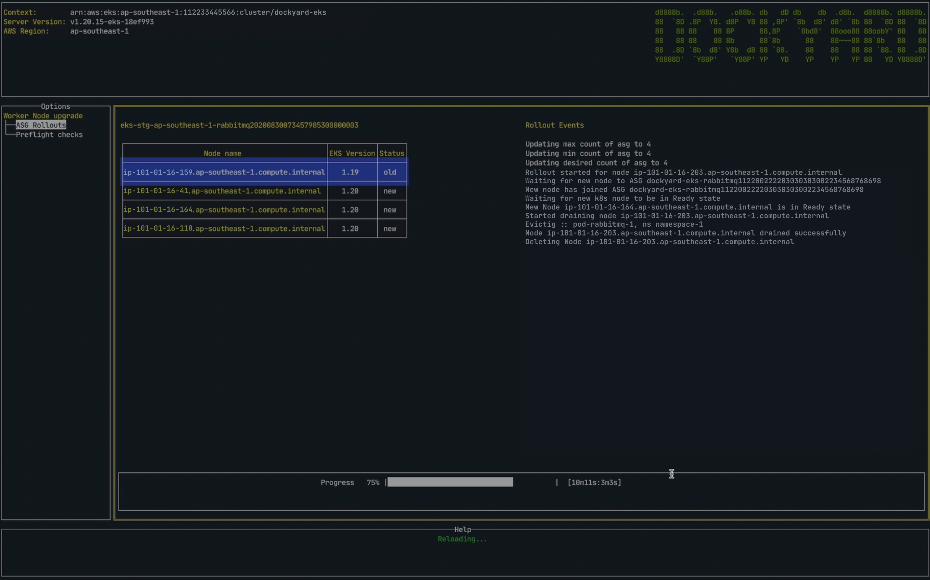The height and width of the screenshot is (580, 930).
Task: Click the DOCKYARD ASCII logo
Action: pyautogui.click(x=790, y=36)
